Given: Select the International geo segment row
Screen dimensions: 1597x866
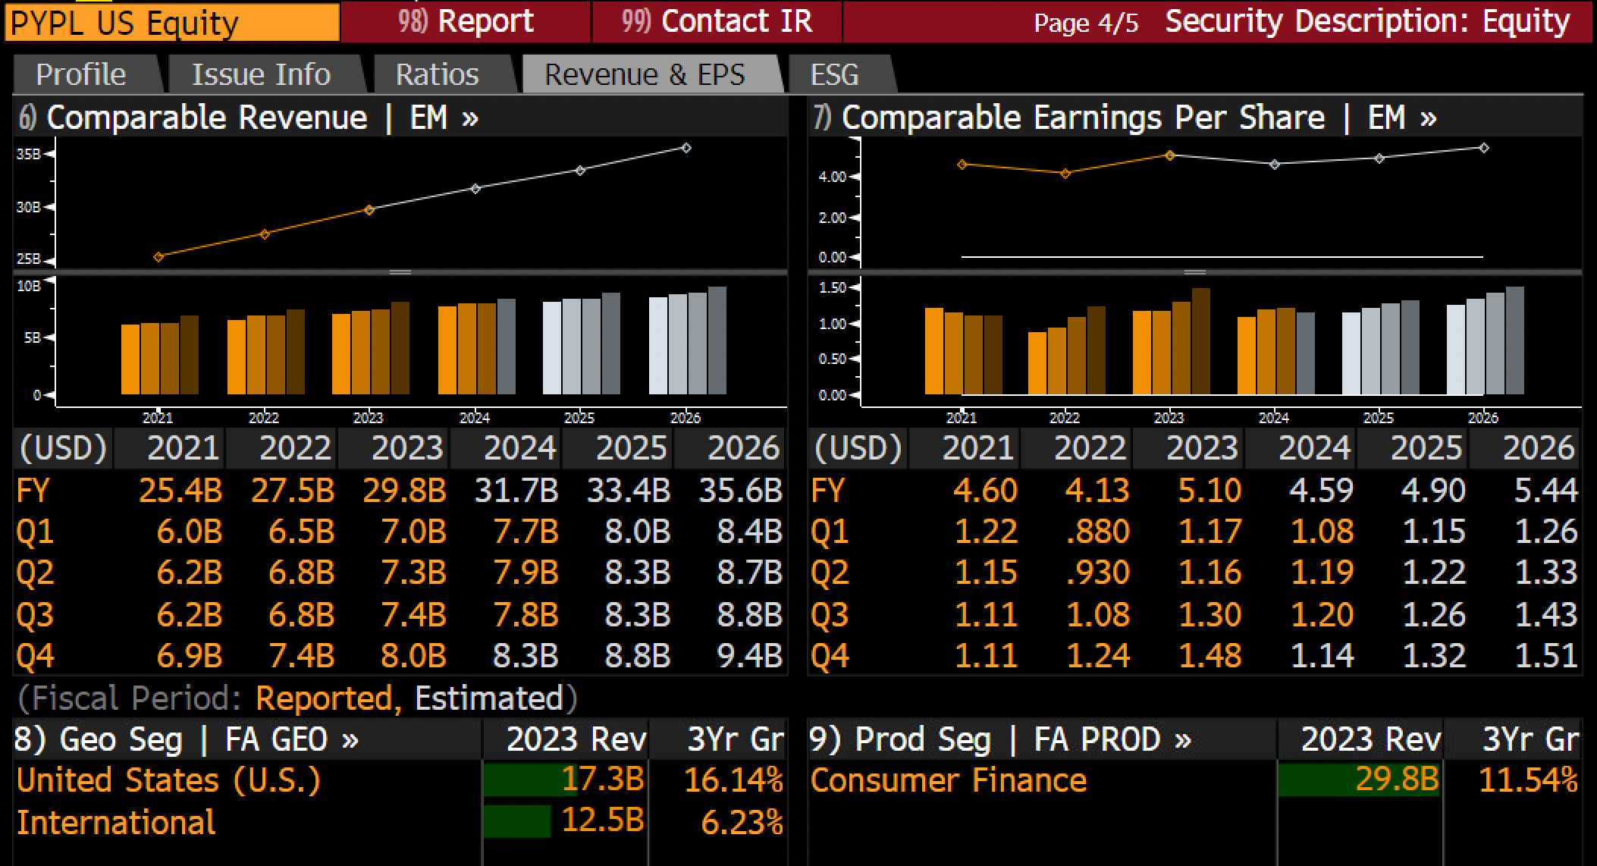Looking at the screenshot, I should [x=400, y=822].
